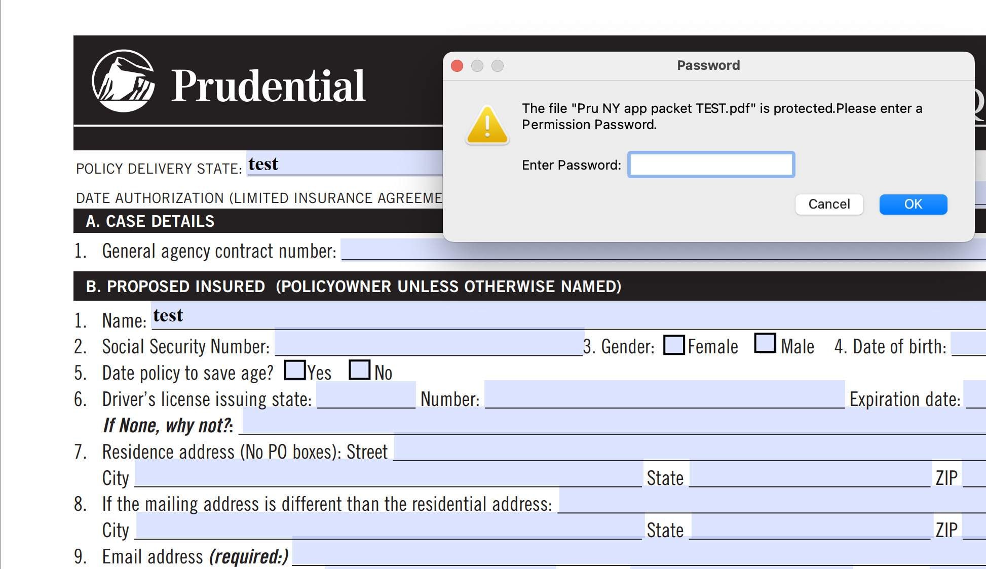
Task: Click General agency contract number field
Action: click(x=664, y=250)
